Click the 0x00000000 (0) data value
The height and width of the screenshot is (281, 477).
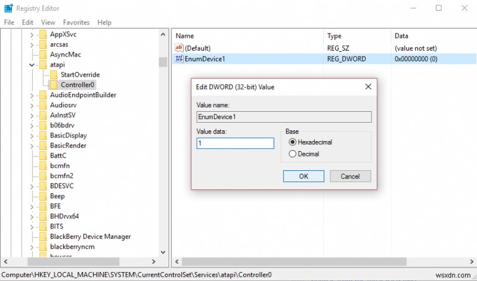[416, 58]
